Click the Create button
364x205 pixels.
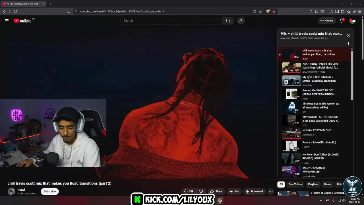(x=326, y=20)
